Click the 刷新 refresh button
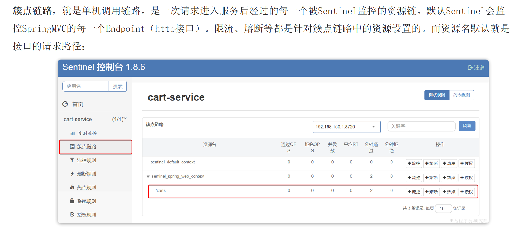Screen dimensions: 523x235 (467, 126)
